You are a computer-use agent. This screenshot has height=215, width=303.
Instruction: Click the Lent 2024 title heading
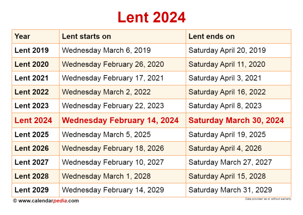pyautogui.click(x=151, y=17)
